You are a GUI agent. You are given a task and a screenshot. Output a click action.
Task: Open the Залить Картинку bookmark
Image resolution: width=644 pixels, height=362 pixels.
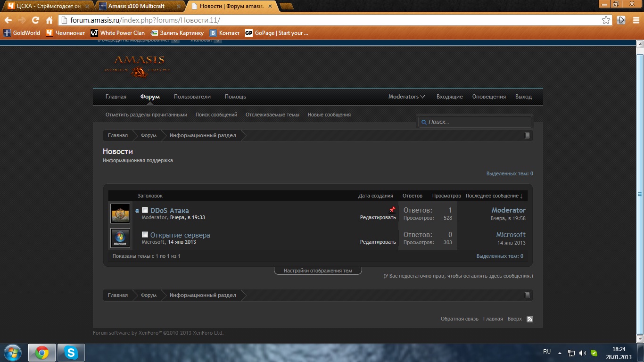(x=177, y=33)
